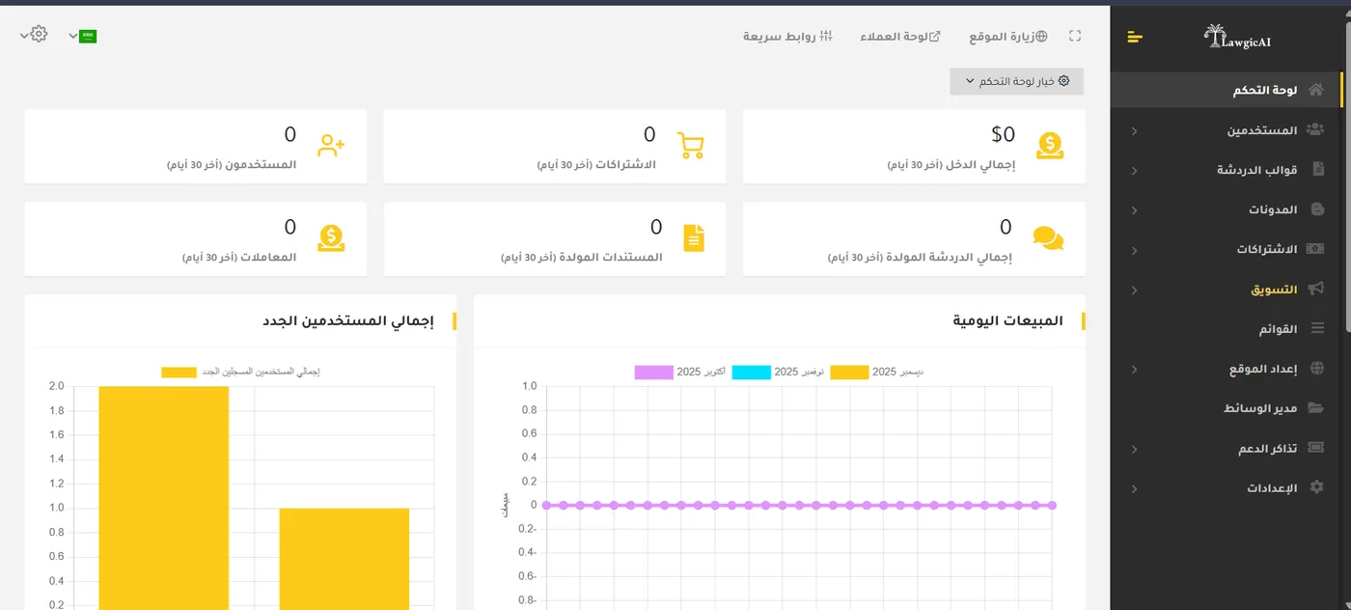Image resolution: width=1351 pixels, height=610 pixels.
Task: Open the language flag dropdown
Action: coord(83,36)
